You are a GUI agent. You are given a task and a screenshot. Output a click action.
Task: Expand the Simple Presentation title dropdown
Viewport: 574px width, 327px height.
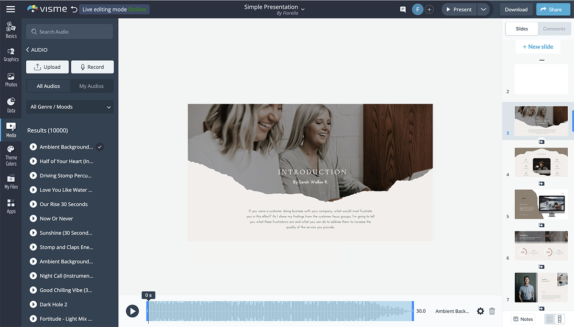(303, 8)
